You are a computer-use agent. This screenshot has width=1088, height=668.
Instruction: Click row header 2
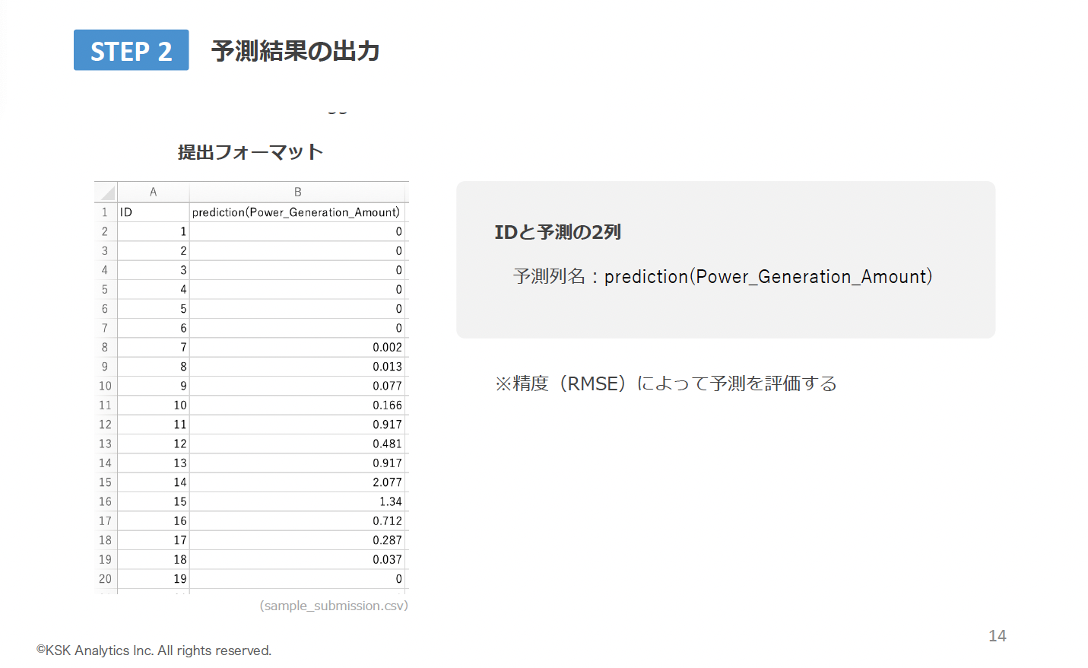click(x=105, y=231)
